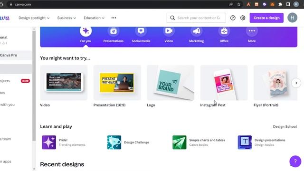This screenshot has height=171, width=304.
Task: Open the three-dot more menu in header
Action: pos(114,18)
